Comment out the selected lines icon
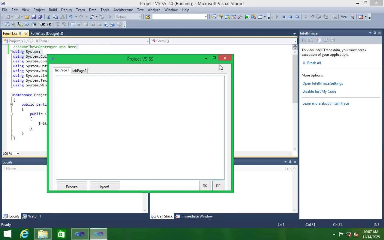This screenshot has height=240, width=384. pos(58,24)
